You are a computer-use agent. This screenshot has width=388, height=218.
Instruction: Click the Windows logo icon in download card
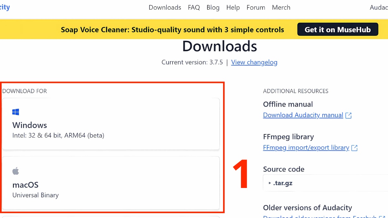pos(16,112)
